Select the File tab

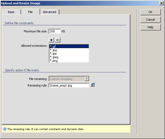pyautogui.click(x=30, y=12)
